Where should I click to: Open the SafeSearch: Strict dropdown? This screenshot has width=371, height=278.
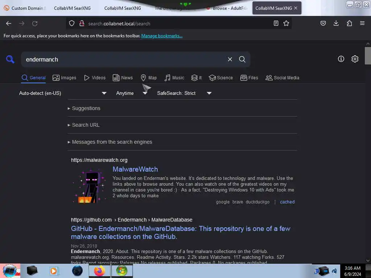[184, 93]
